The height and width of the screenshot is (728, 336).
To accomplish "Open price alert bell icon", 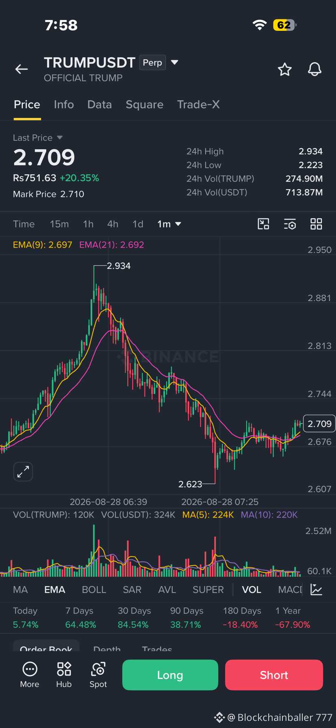I will pos(314,69).
